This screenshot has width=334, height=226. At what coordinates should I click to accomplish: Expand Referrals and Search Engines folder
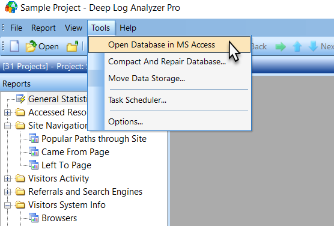click(7, 192)
